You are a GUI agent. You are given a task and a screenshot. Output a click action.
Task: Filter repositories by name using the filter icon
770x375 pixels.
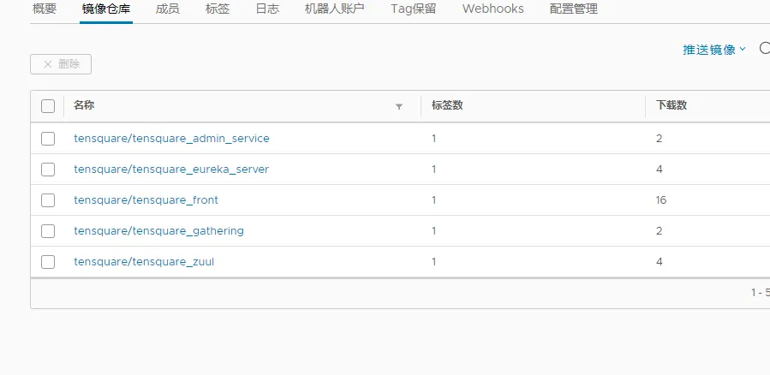point(399,106)
